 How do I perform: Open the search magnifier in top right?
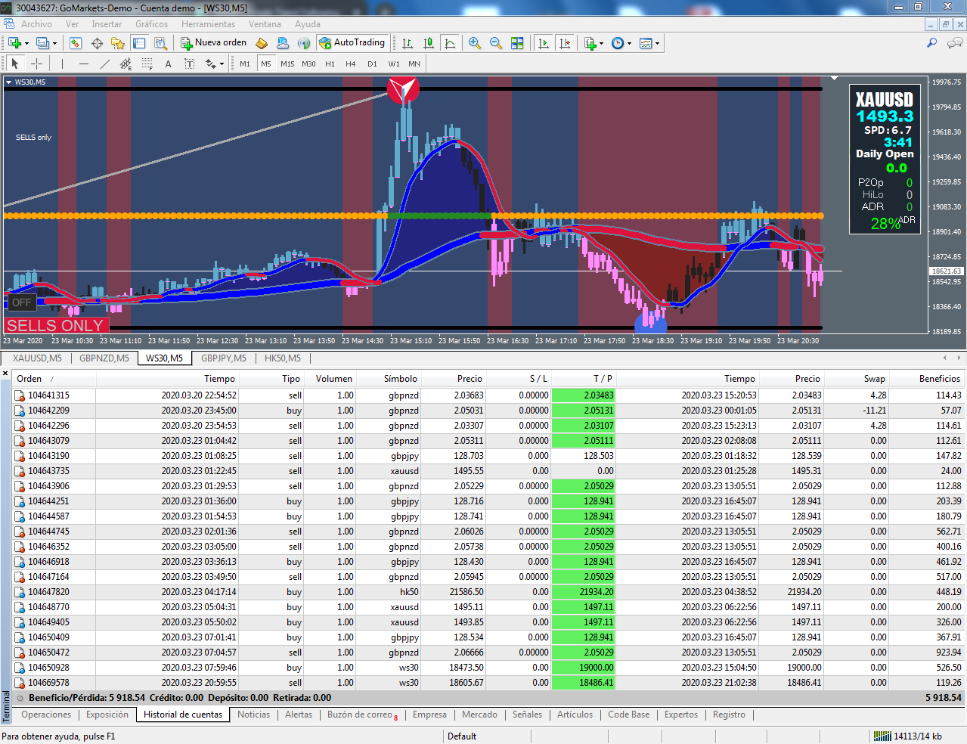(x=932, y=43)
